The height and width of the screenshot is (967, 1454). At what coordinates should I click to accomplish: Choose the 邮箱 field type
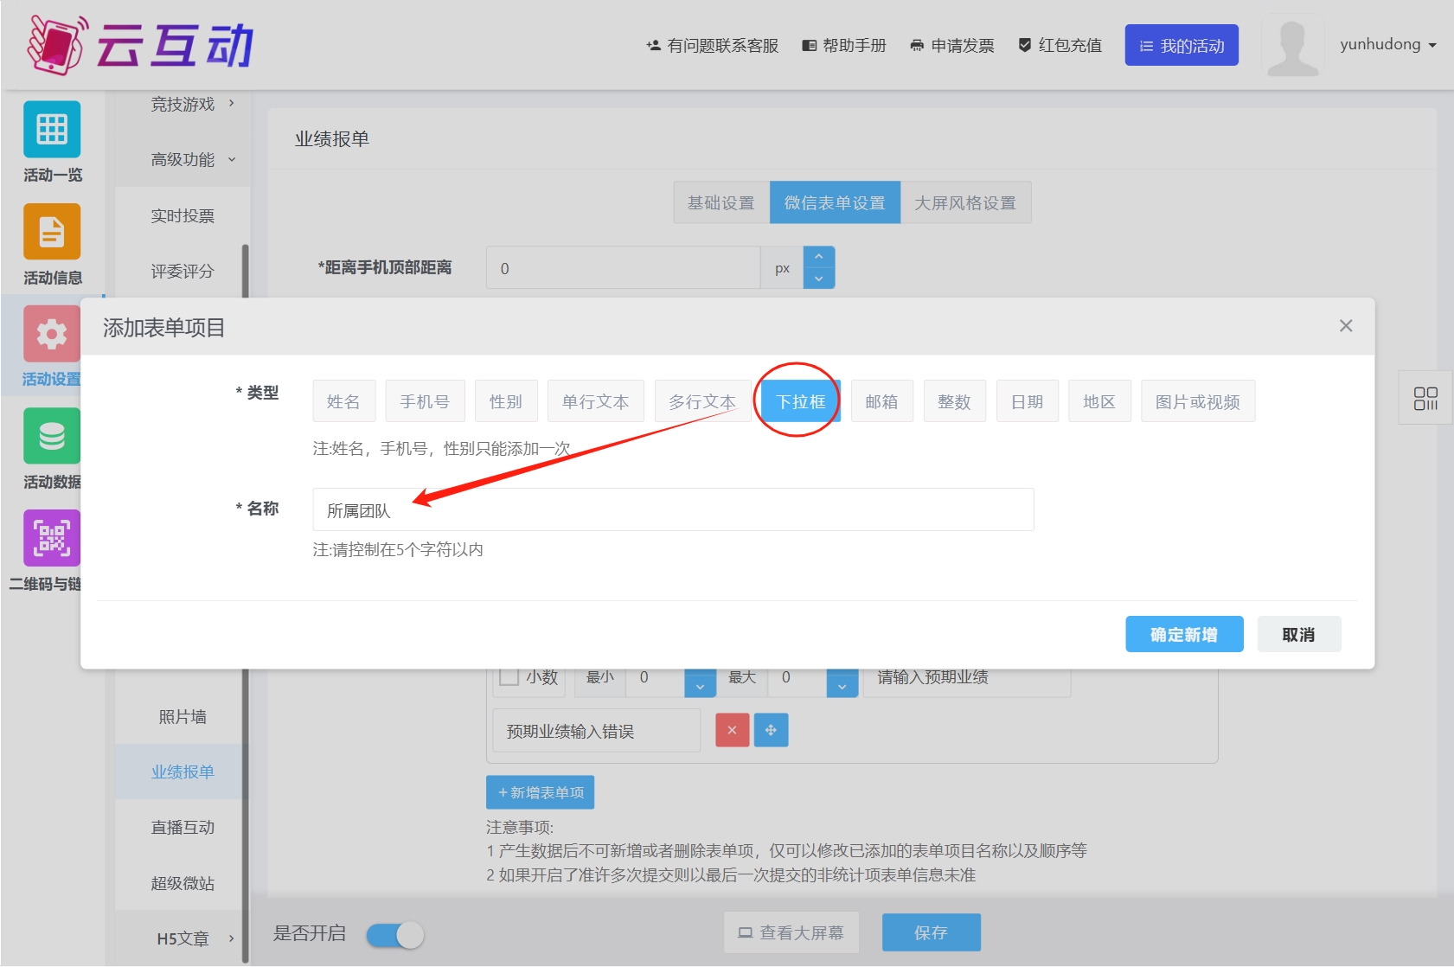point(882,401)
